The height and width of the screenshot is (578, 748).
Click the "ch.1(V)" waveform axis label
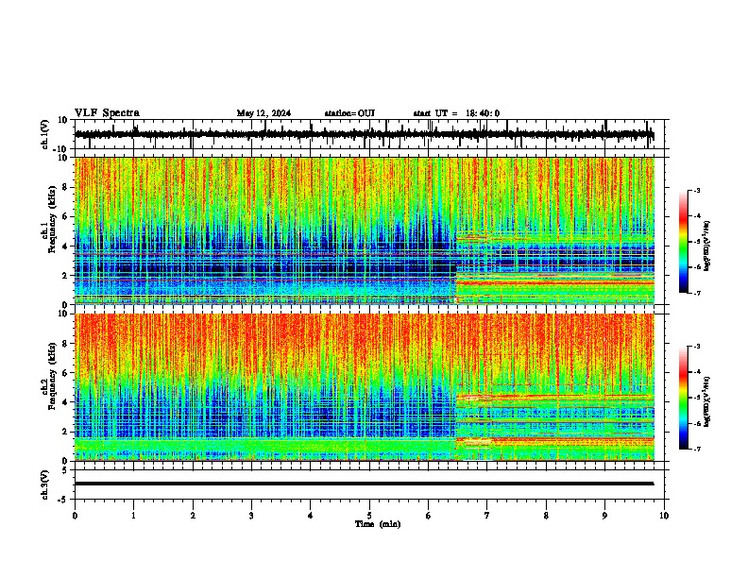(45, 134)
